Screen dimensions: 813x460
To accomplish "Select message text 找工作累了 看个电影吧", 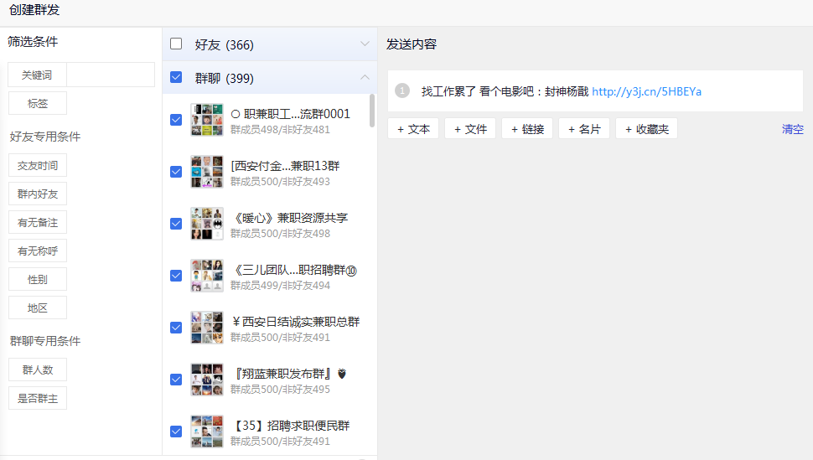I will [477, 91].
